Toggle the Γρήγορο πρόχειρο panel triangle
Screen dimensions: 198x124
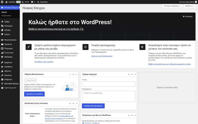[x=135, y=74]
